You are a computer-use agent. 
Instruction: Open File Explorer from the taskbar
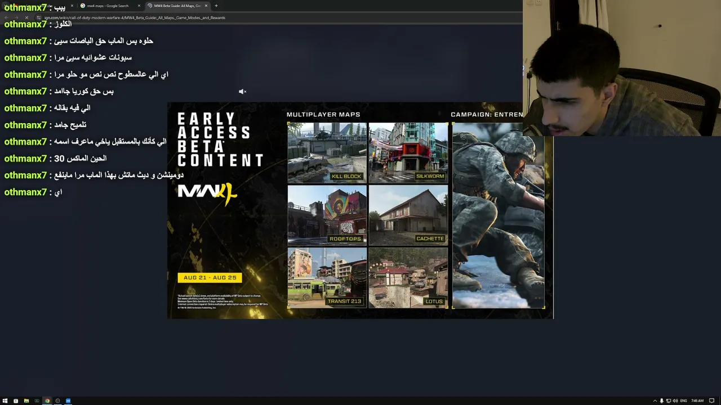(x=26, y=400)
